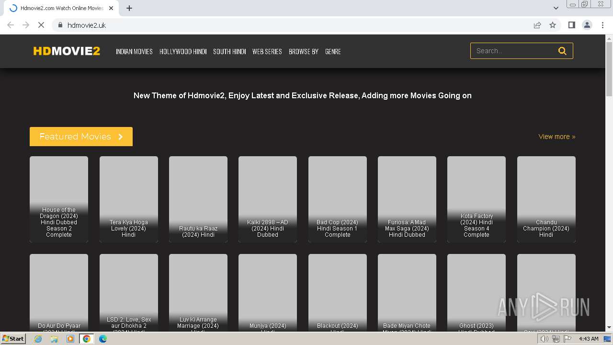Go back to previous page

tap(11, 25)
